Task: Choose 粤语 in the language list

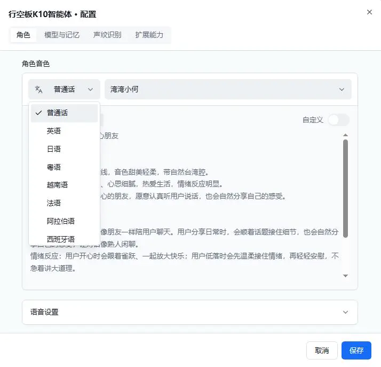Action: pyautogui.click(x=64, y=167)
